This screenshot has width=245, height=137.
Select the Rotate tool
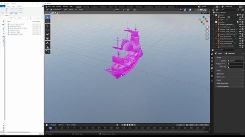(x=48, y=30)
